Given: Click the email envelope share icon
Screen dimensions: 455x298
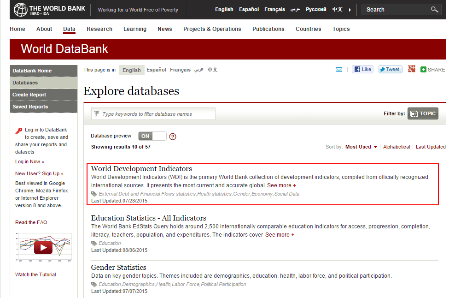Looking at the screenshot, I should (338, 70).
